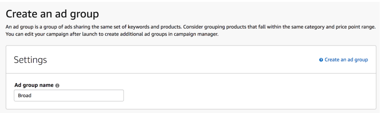Click the sentence starting You can edit your campaign
Image resolution: width=381 pixels, height=113 pixels.
(112, 34)
